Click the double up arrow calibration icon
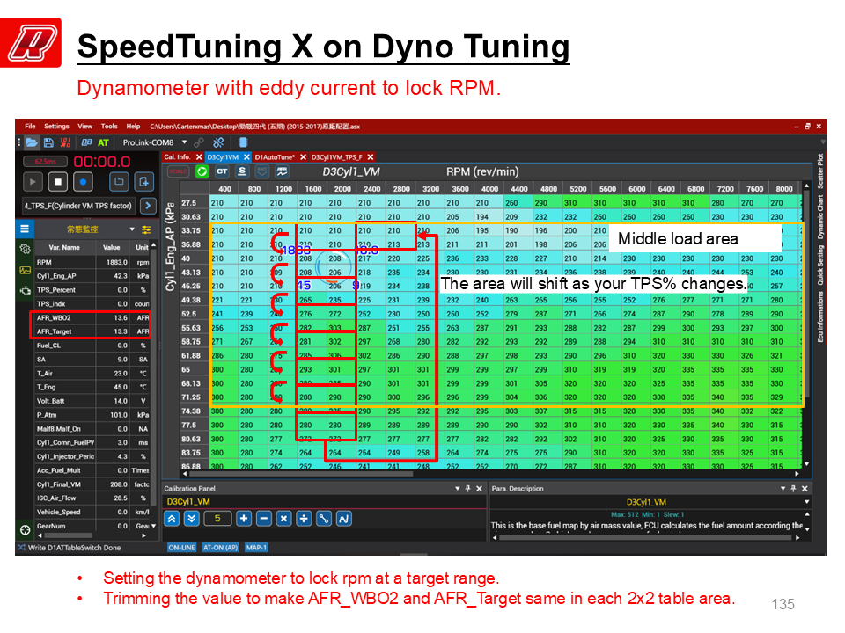The width and height of the screenshot is (845, 633). 172,519
